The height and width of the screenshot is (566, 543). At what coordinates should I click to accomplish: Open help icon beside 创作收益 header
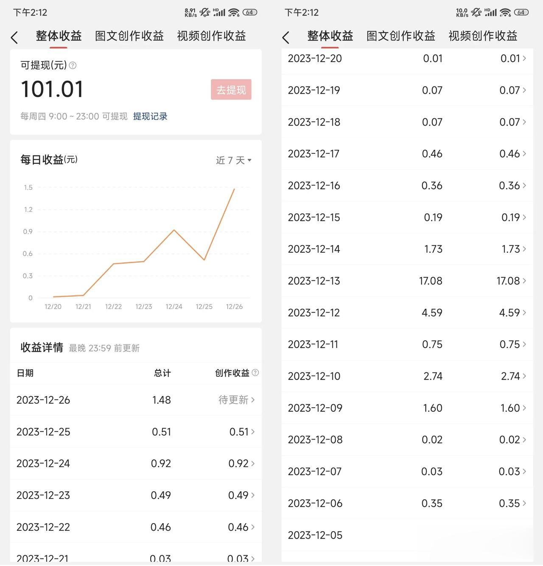click(255, 372)
